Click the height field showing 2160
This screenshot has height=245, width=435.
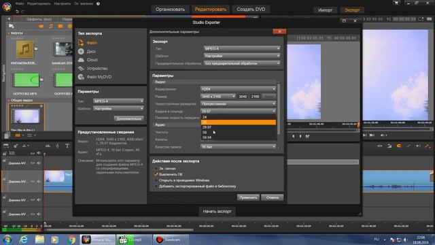(x=255, y=97)
